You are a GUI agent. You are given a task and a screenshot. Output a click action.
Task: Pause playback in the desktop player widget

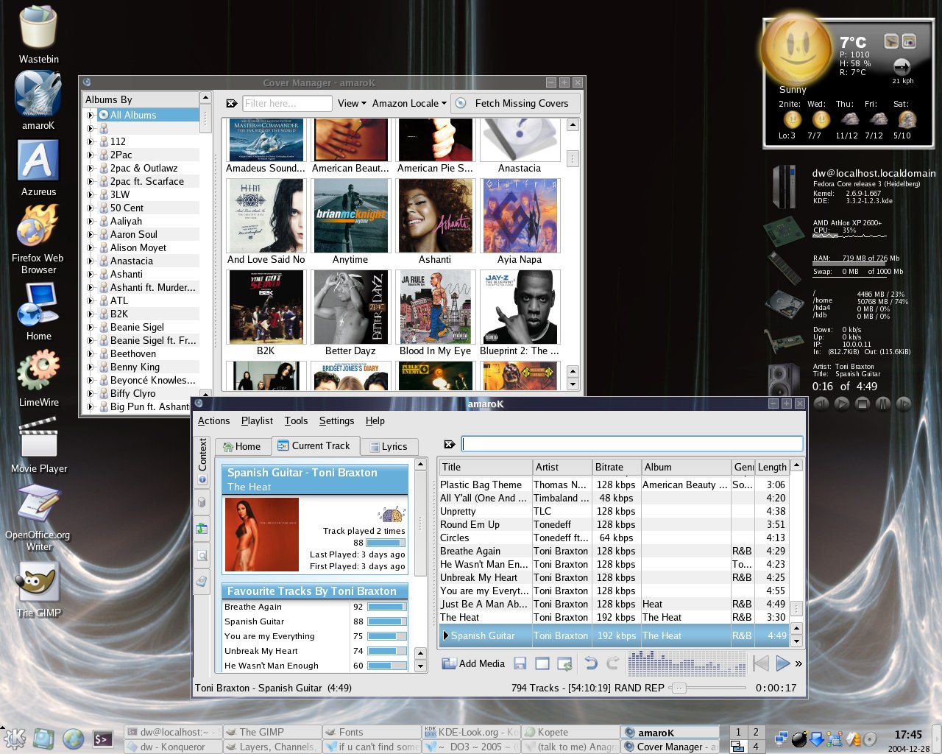pyautogui.click(x=883, y=404)
